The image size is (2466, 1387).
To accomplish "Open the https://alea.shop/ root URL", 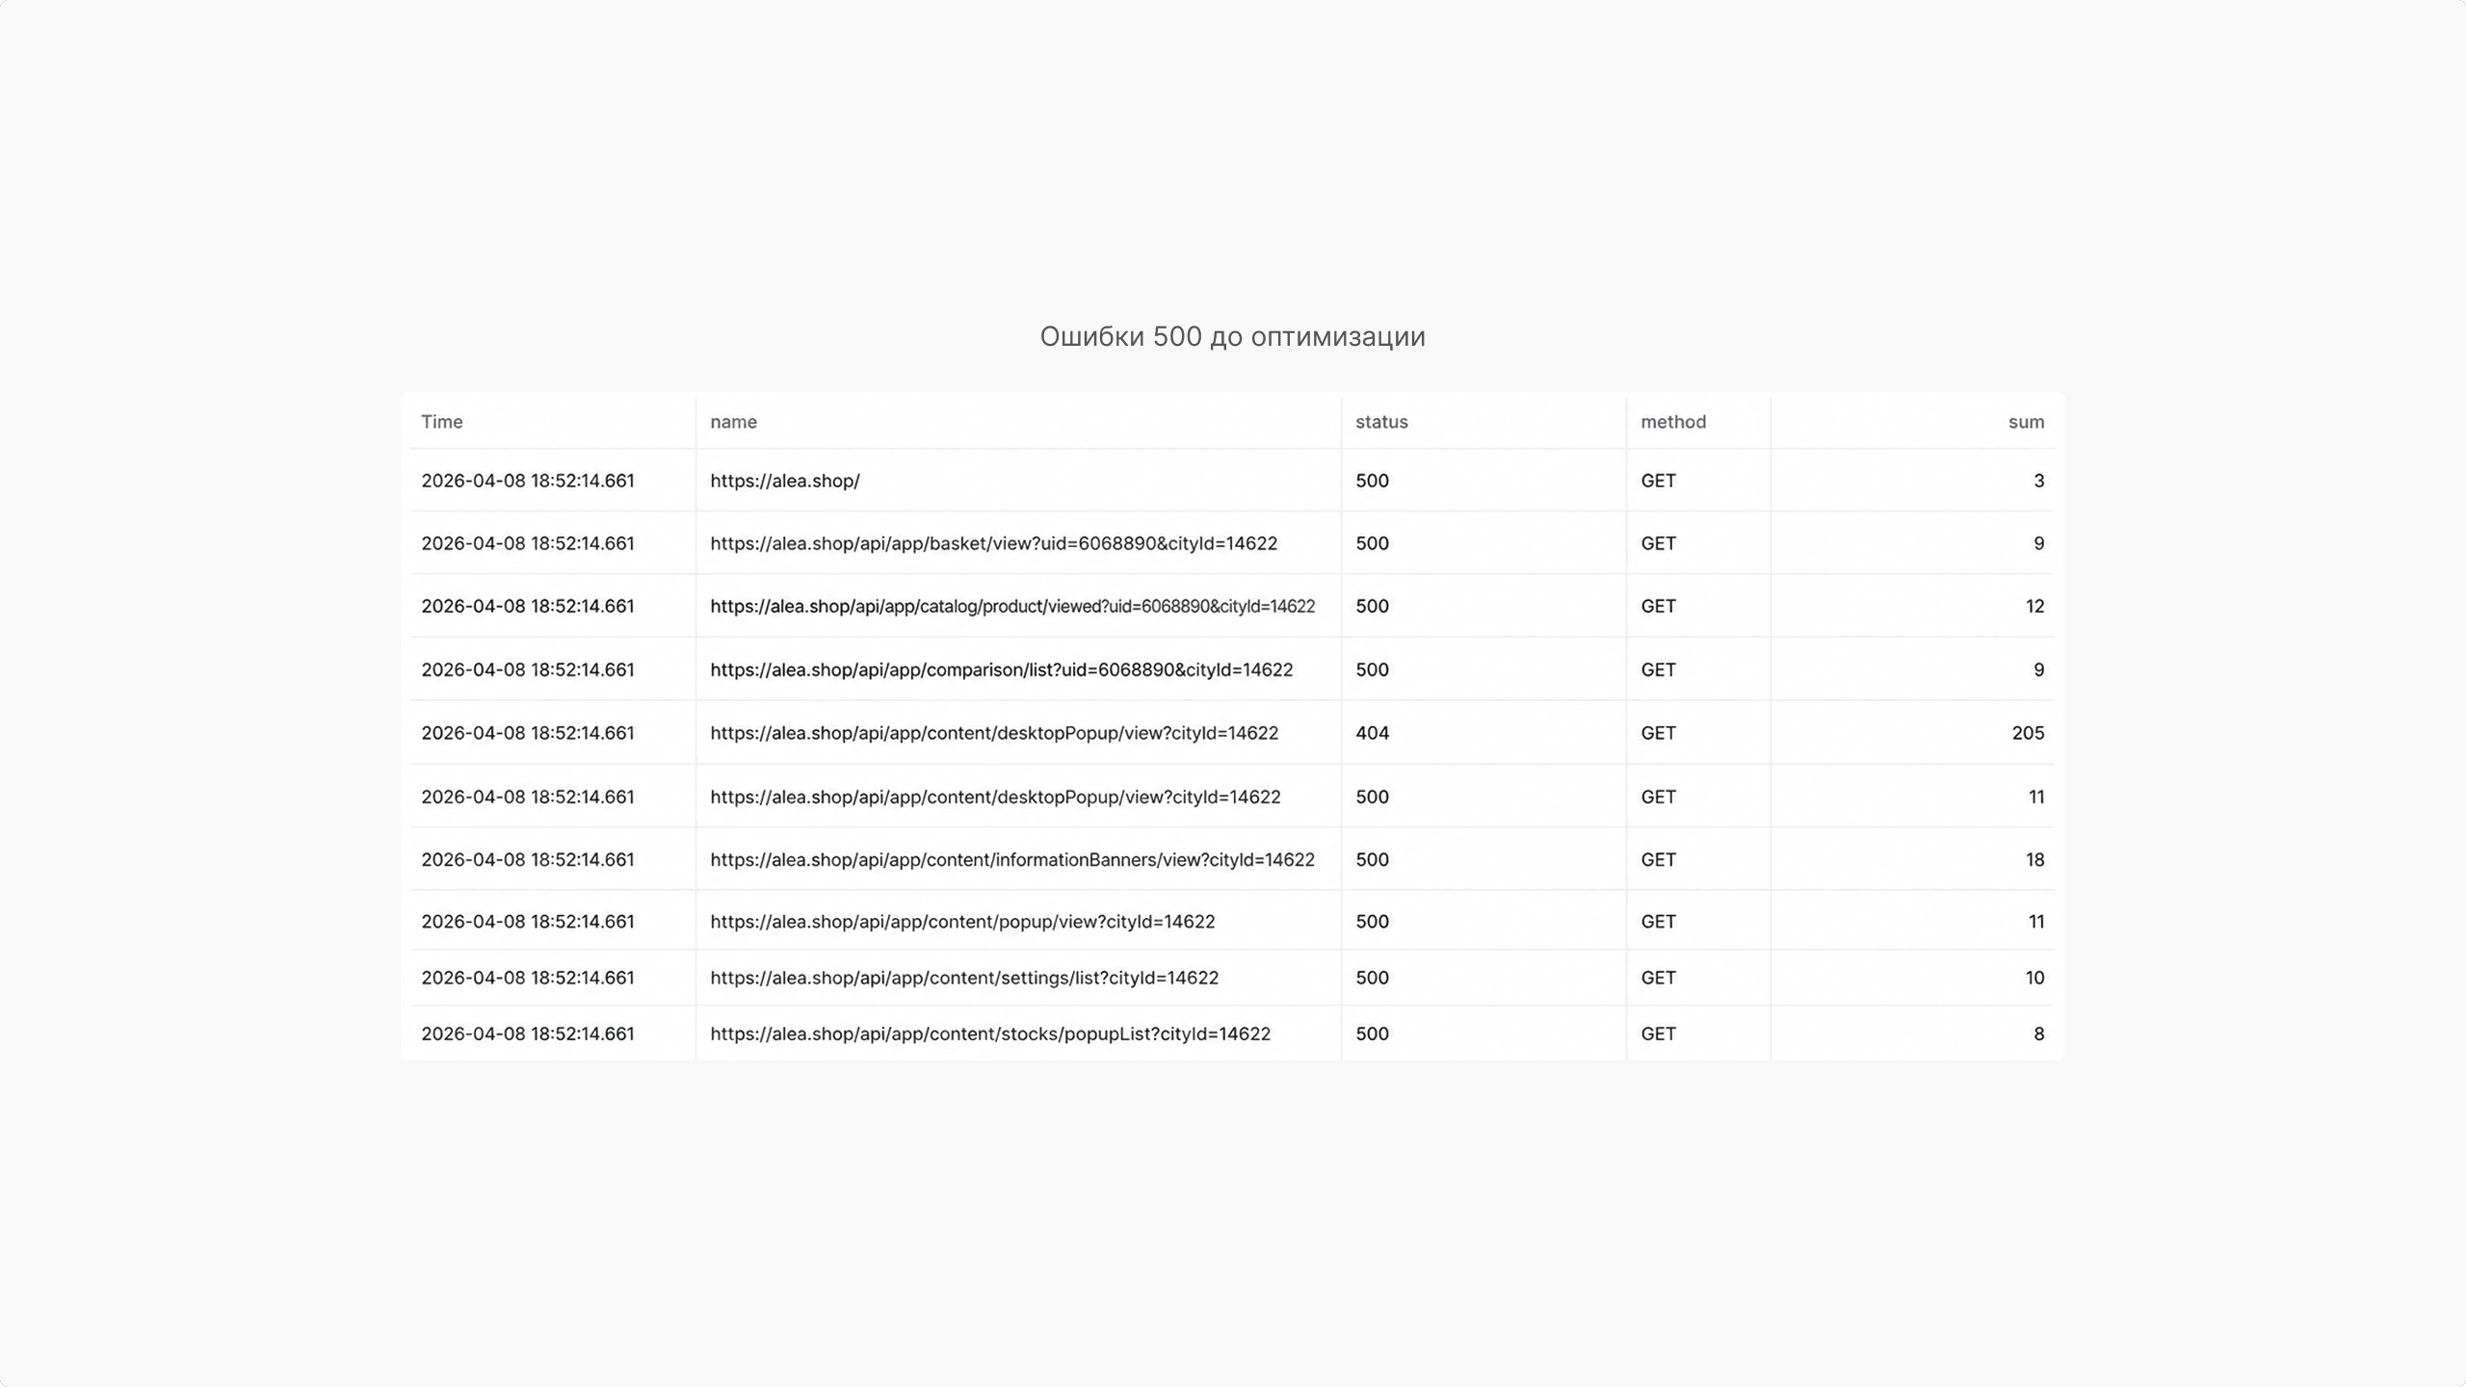I will (x=785, y=481).
